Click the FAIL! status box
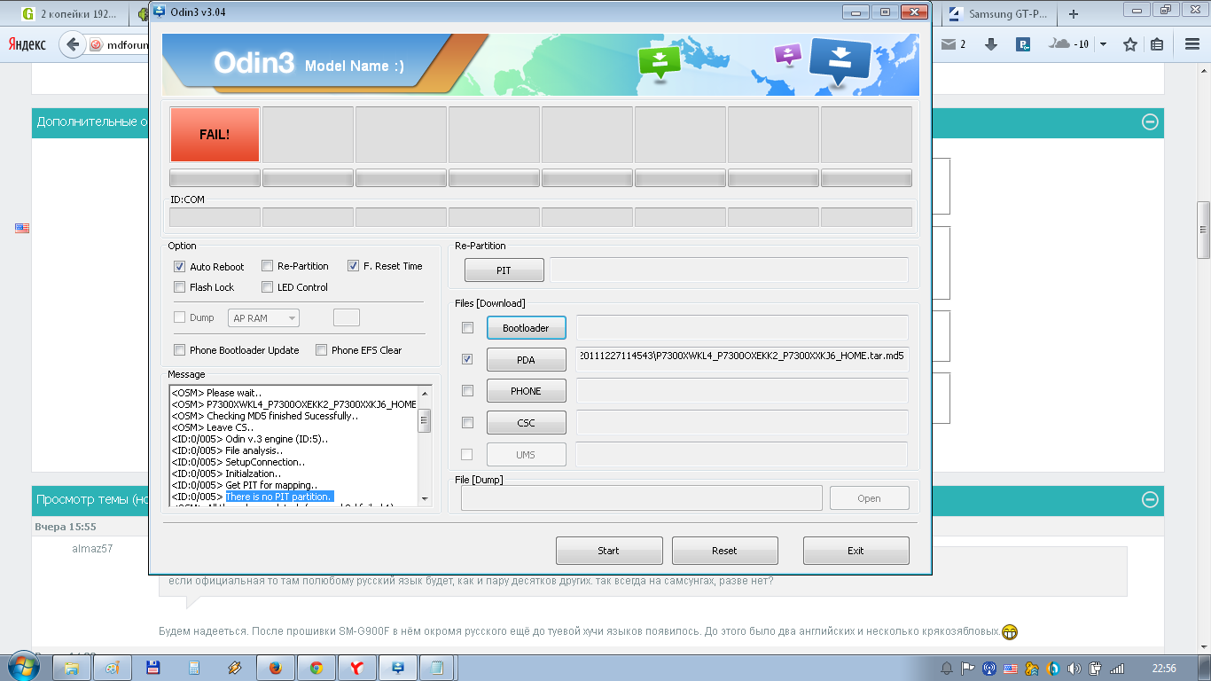 215,134
